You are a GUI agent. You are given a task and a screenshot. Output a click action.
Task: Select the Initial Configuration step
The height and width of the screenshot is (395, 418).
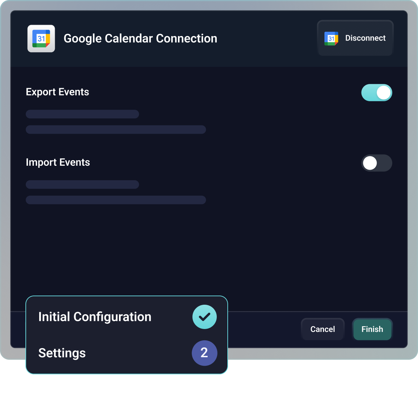[95, 317]
